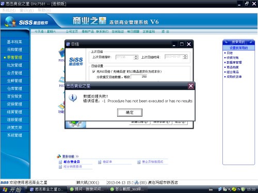Open 采购管理 in left sidebar
Viewport: 258px width, 193px height.
tap(14, 49)
